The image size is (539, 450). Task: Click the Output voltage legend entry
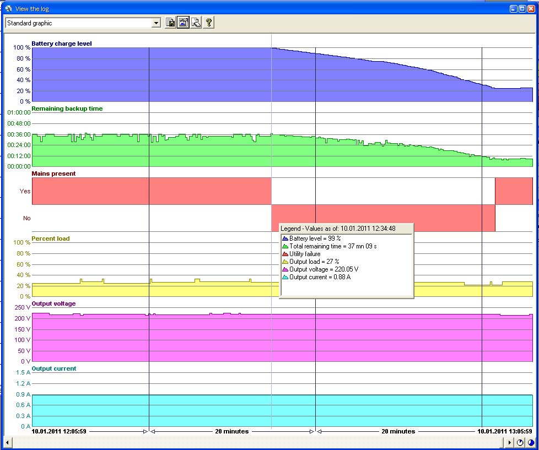(324, 269)
